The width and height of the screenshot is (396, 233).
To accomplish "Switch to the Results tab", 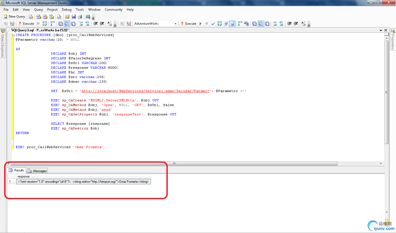I will [16, 170].
